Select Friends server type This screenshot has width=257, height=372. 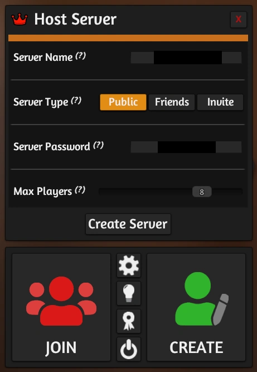click(x=172, y=102)
